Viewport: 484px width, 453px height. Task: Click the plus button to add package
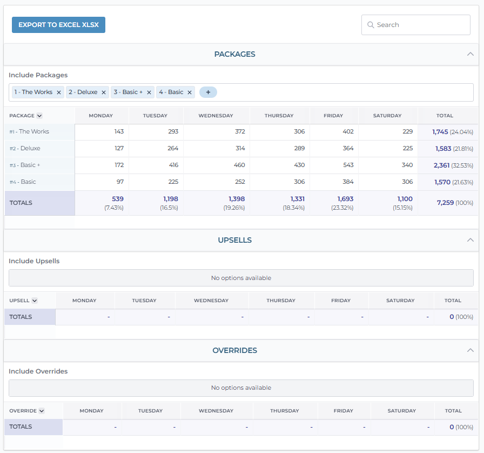pos(208,92)
